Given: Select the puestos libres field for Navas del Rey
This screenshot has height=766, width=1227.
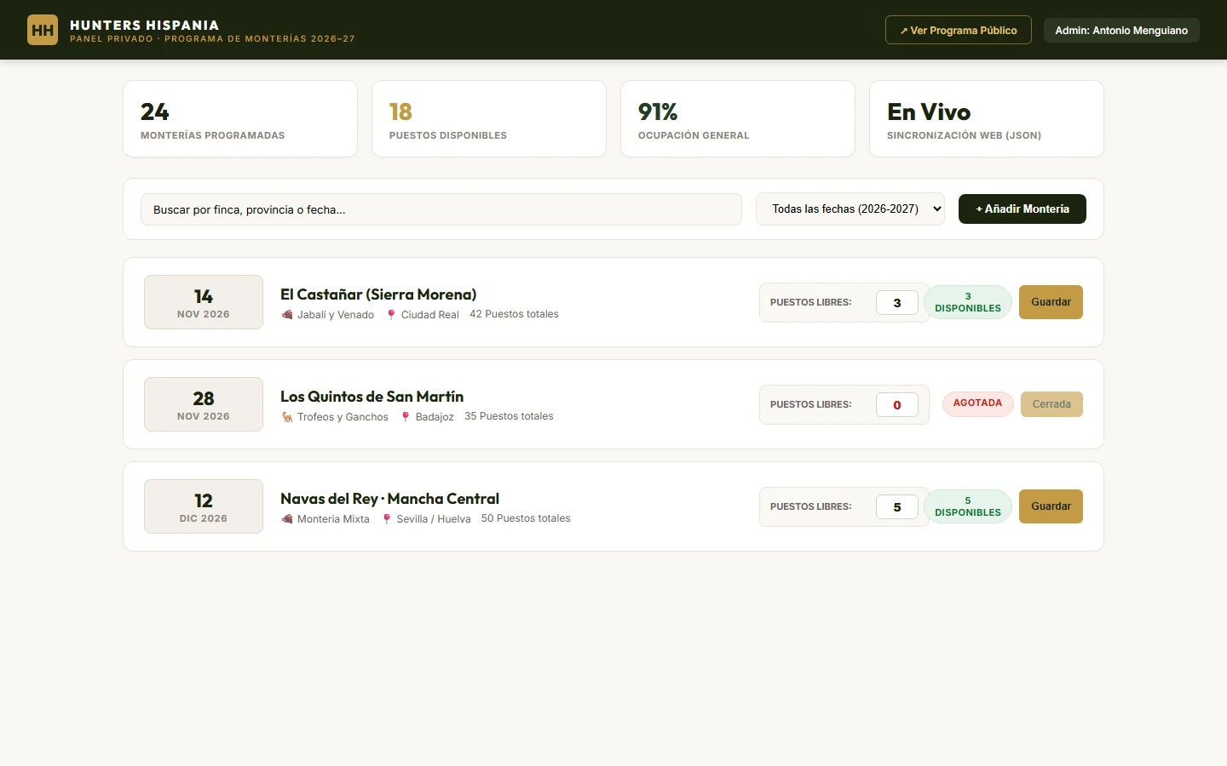Looking at the screenshot, I should pyautogui.click(x=897, y=507).
